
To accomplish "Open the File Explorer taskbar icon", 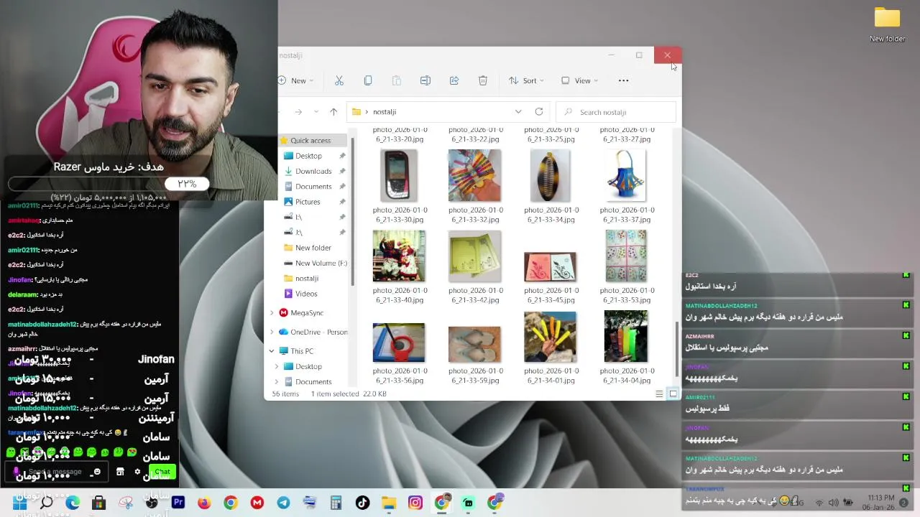I will click(389, 503).
